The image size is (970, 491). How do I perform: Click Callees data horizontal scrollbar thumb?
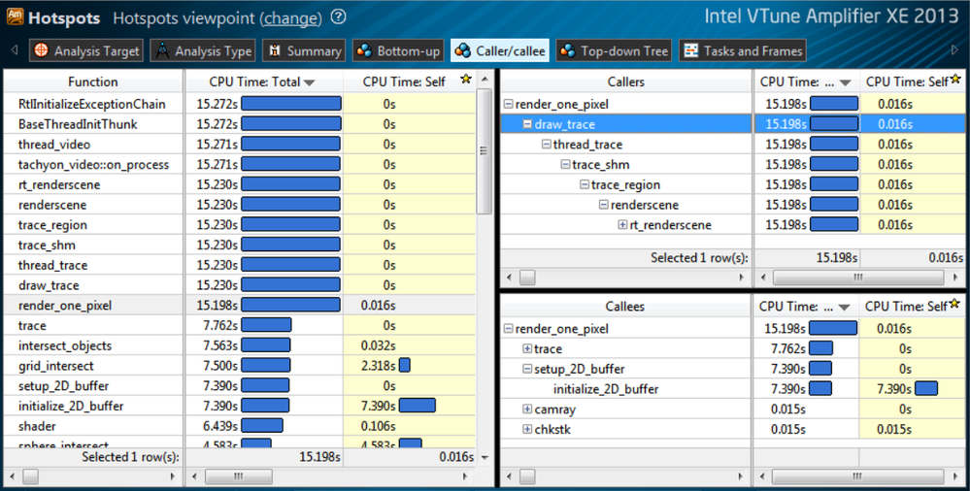[857, 476]
